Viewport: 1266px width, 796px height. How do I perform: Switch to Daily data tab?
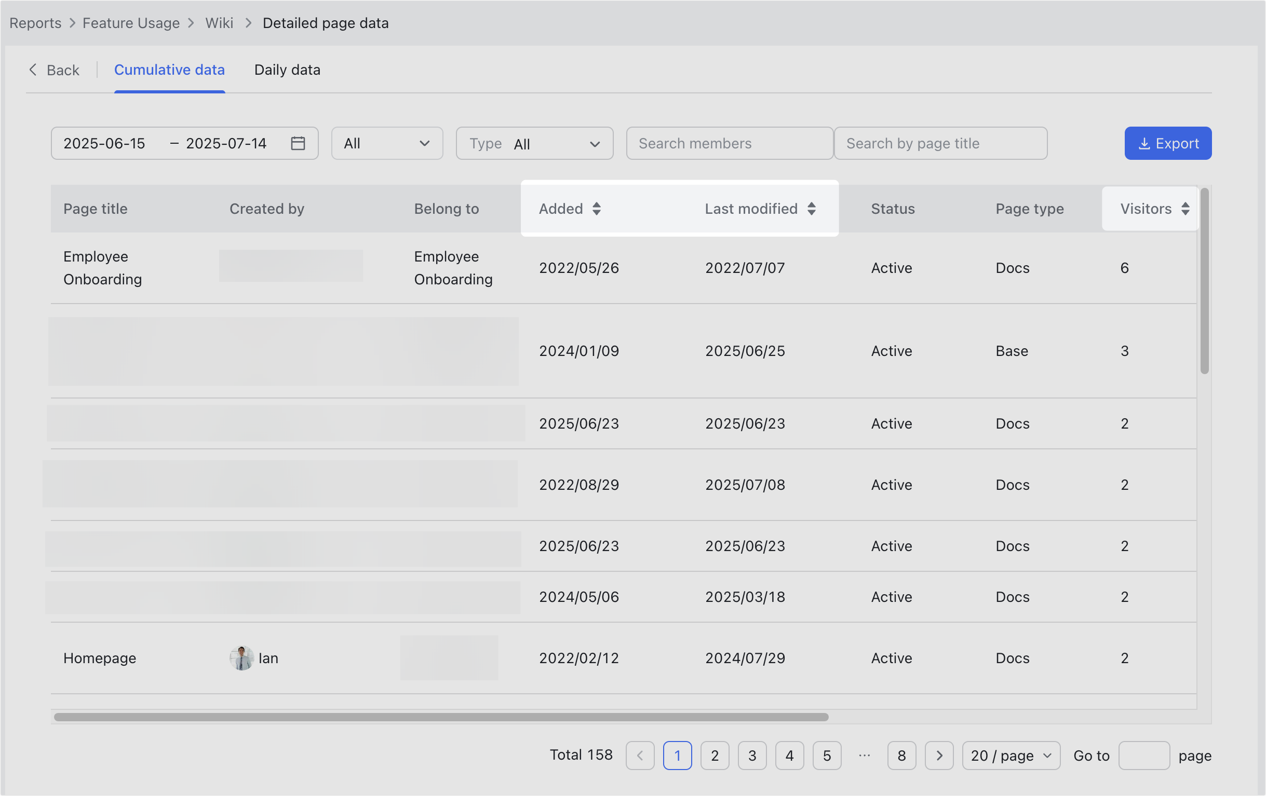tap(287, 70)
